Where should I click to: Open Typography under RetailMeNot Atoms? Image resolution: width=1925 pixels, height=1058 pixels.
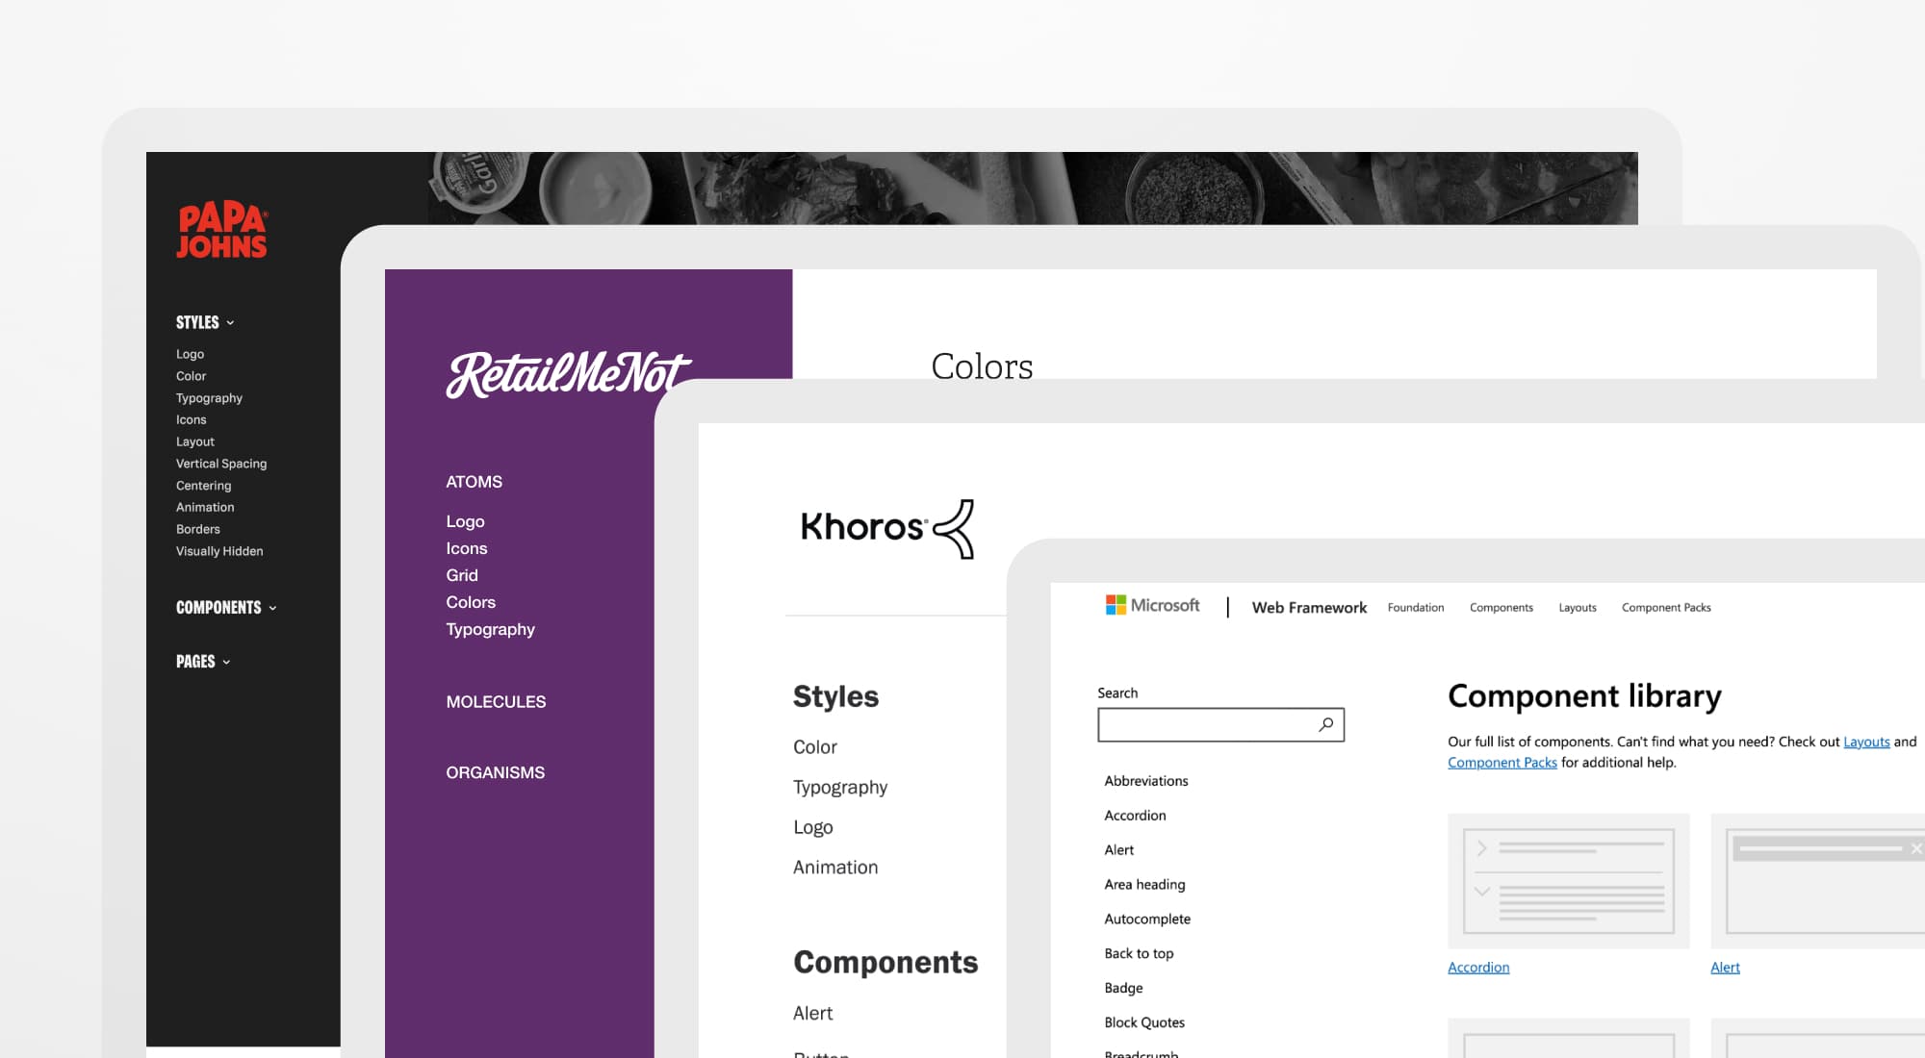coord(490,630)
